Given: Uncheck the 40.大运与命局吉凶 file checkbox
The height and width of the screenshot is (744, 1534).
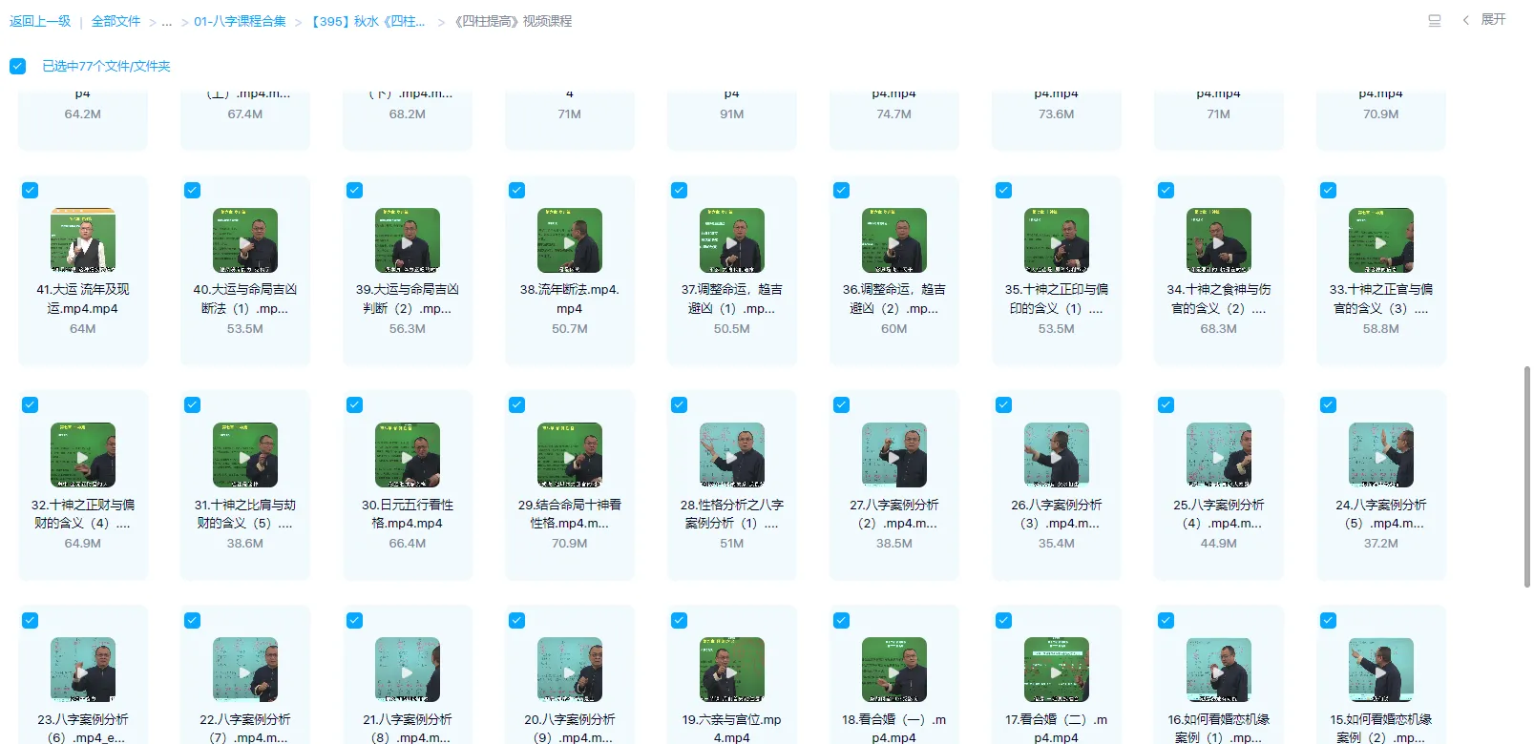Looking at the screenshot, I should (x=193, y=190).
